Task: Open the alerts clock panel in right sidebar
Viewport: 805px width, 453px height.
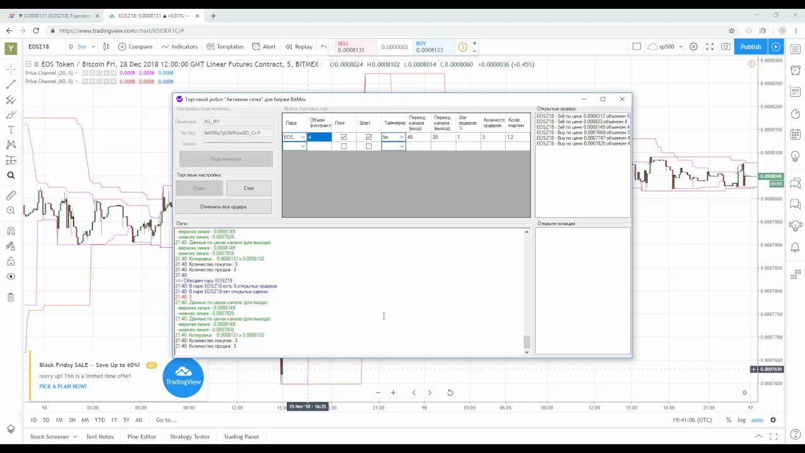Action: click(796, 70)
